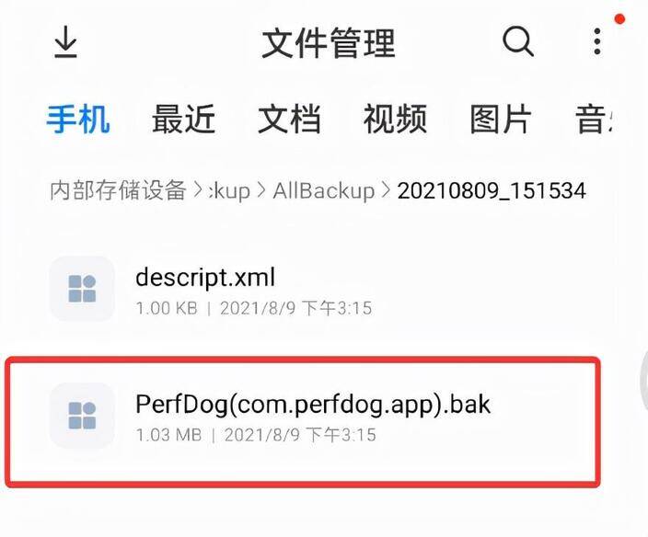Go to truncated ckup breadcrumb folder
This screenshot has width=648, height=537.
tap(230, 191)
